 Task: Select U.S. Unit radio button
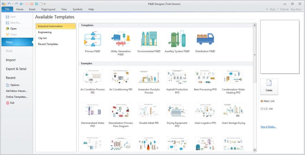(x=262, y=109)
